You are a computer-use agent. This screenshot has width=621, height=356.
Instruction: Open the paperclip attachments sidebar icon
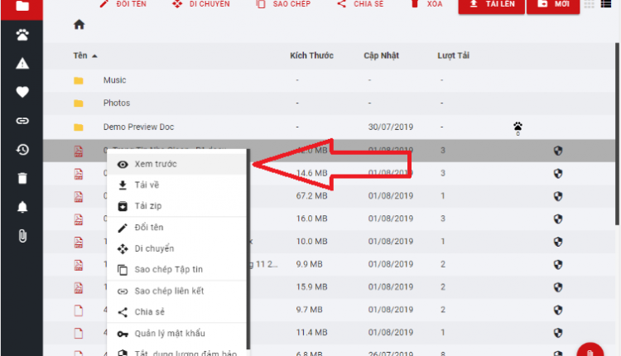pyautogui.click(x=22, y=236)
